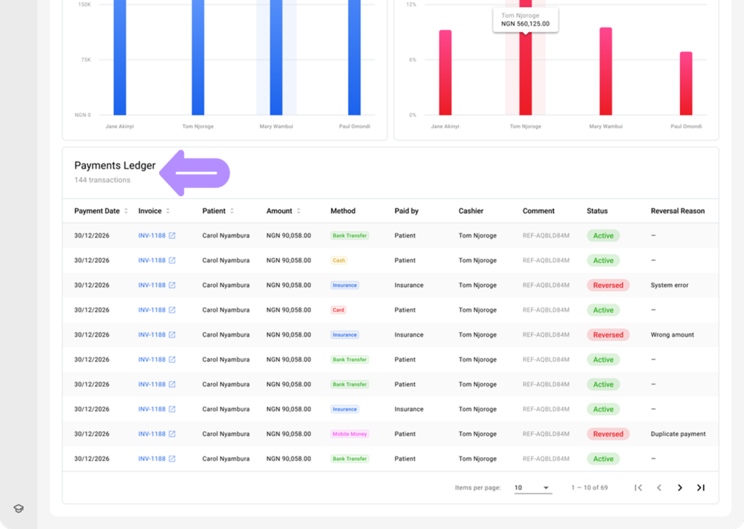Click the Reversal Reason column header
Screen dimensions: 744x529
pos(678,211)
